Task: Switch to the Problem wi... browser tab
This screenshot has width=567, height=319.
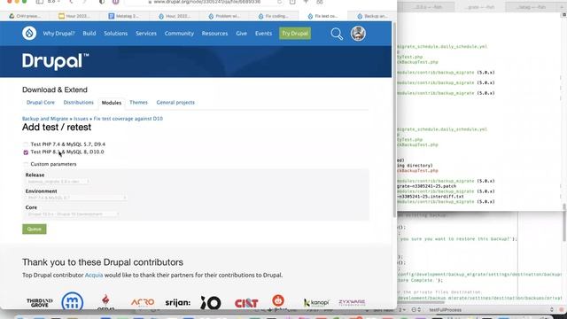Action: [224, 16]
